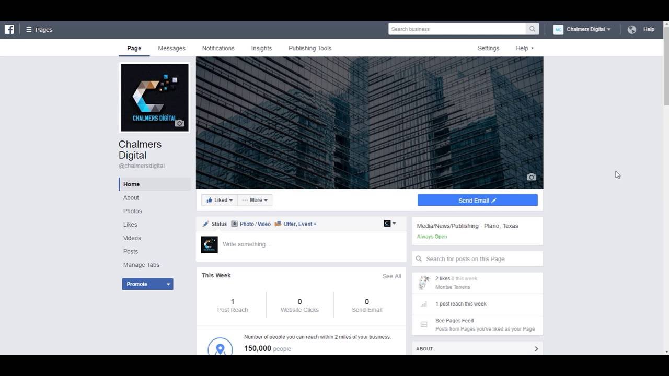
Task: Click the 2 likes text
Action: tap(443, 279)
